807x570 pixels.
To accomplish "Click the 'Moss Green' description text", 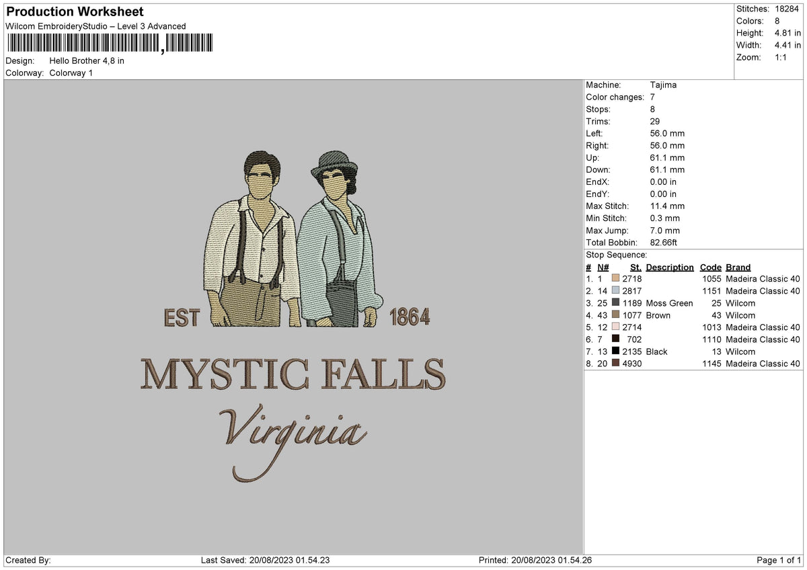I will pyautogui.click(x=669, y=303).
